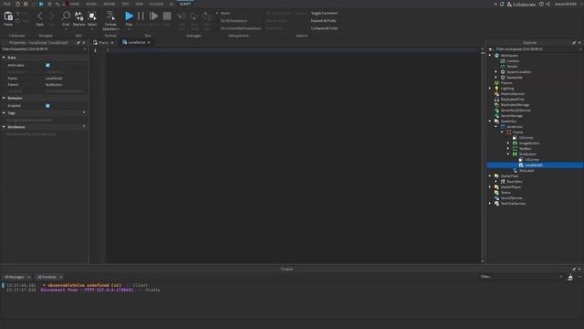This screenshot has height=329, width=584.
Task: Select ServerScriptService in Explorer
Action: (516, 111)
